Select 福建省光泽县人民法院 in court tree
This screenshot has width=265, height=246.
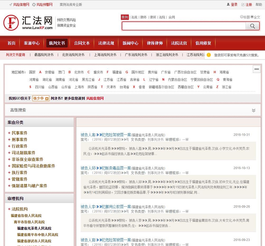(x=34, y=228)
